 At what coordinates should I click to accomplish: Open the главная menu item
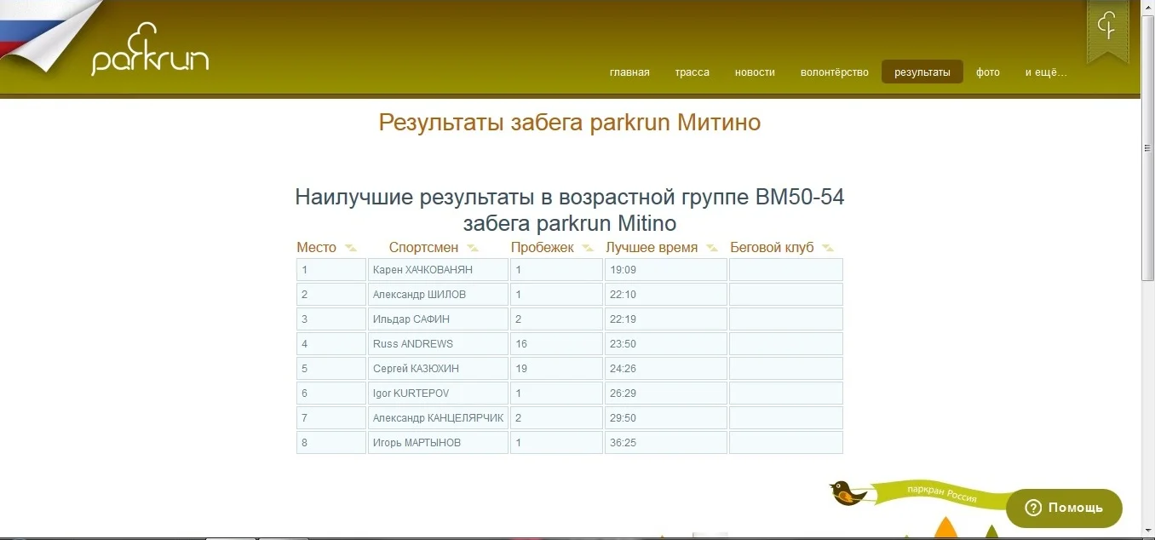tap(629, 72)
